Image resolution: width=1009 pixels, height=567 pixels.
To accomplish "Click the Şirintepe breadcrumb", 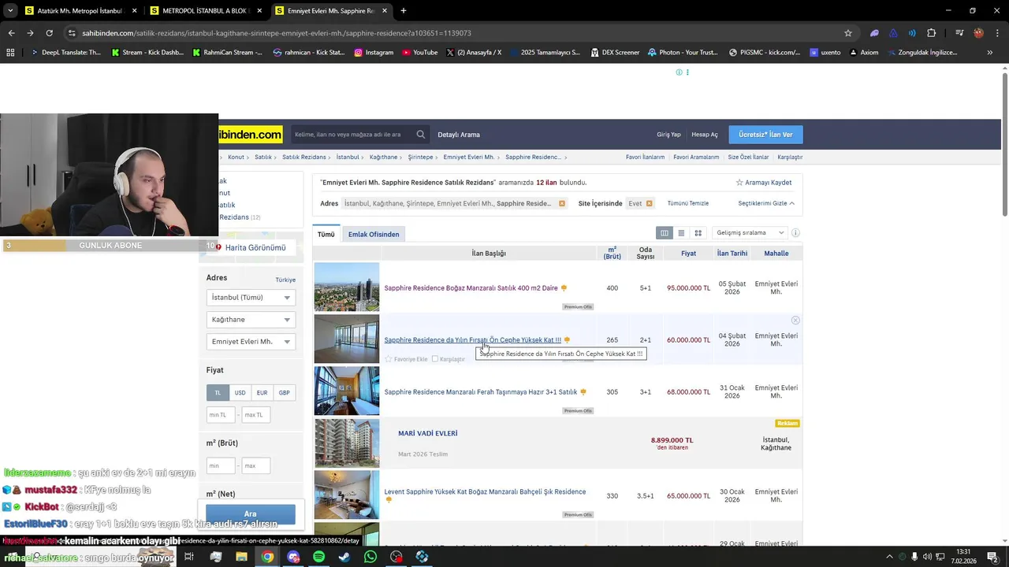I will point(420,157).
